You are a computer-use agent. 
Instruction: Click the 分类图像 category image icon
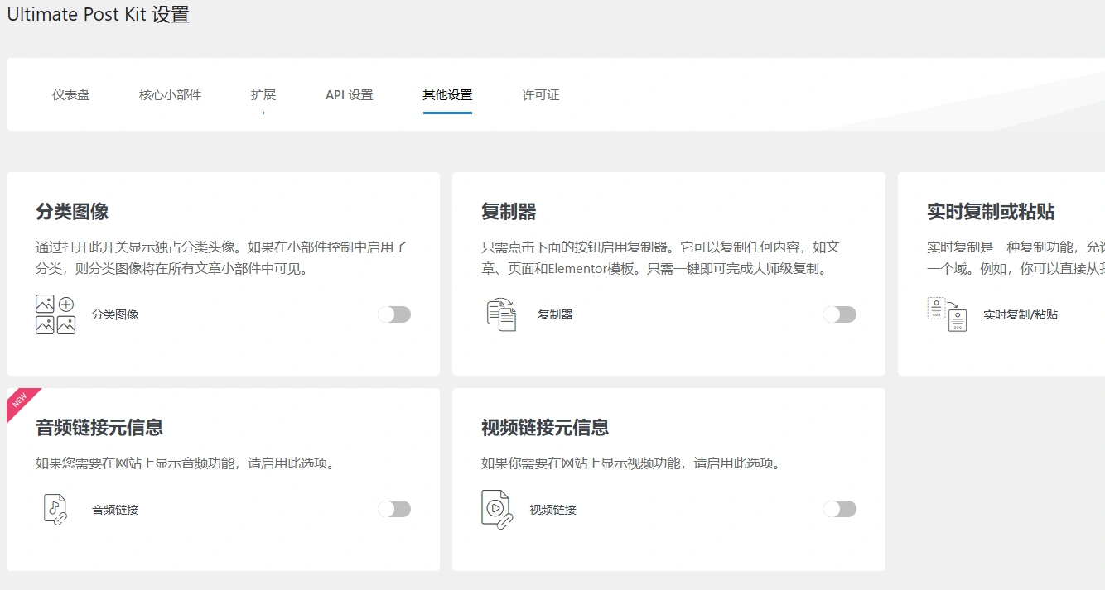tap(55, 314)
